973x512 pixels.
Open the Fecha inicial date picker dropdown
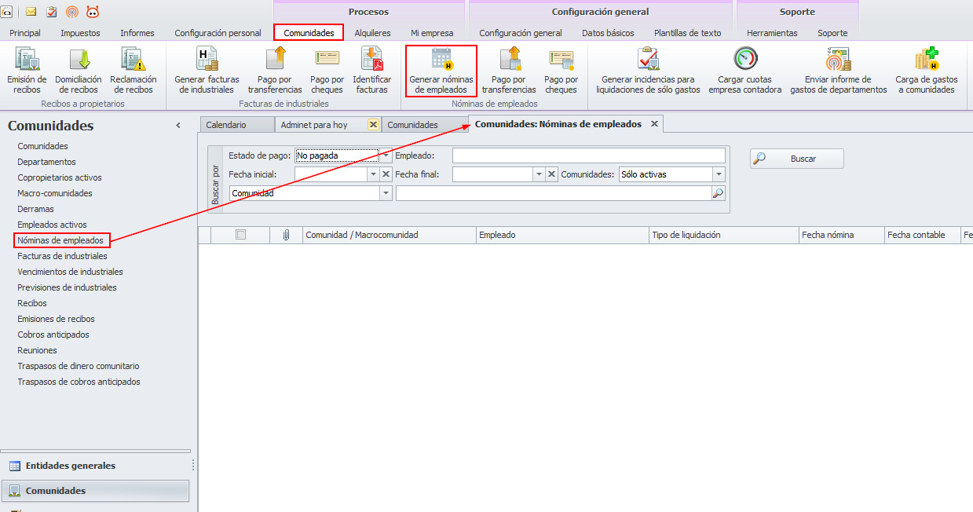373,174
